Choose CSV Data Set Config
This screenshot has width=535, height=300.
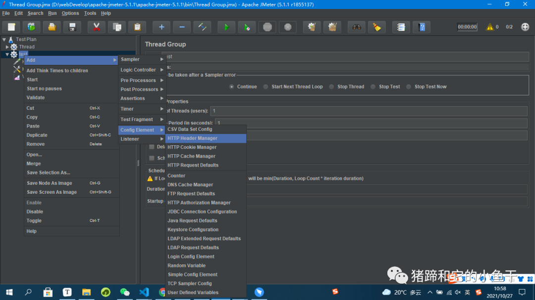pos(206,129)
